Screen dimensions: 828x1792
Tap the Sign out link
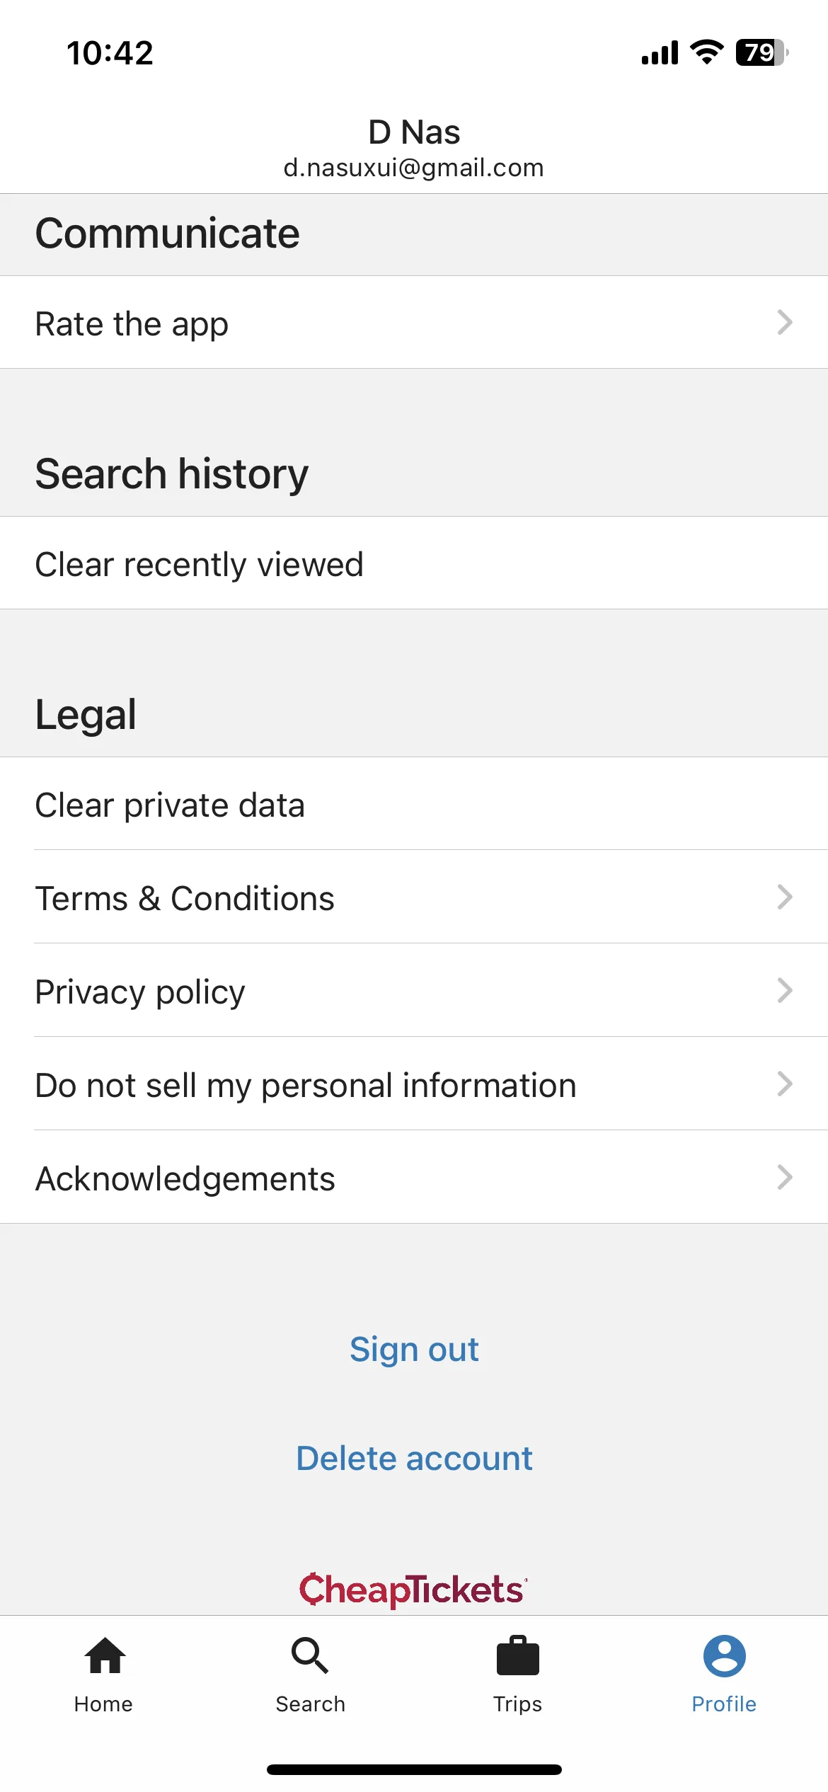pyautogui.click(x=414, y=1349)
